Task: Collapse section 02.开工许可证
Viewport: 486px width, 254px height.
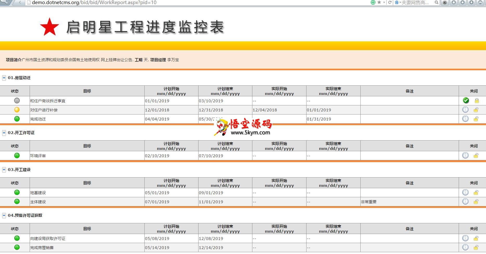Action: 4,133
